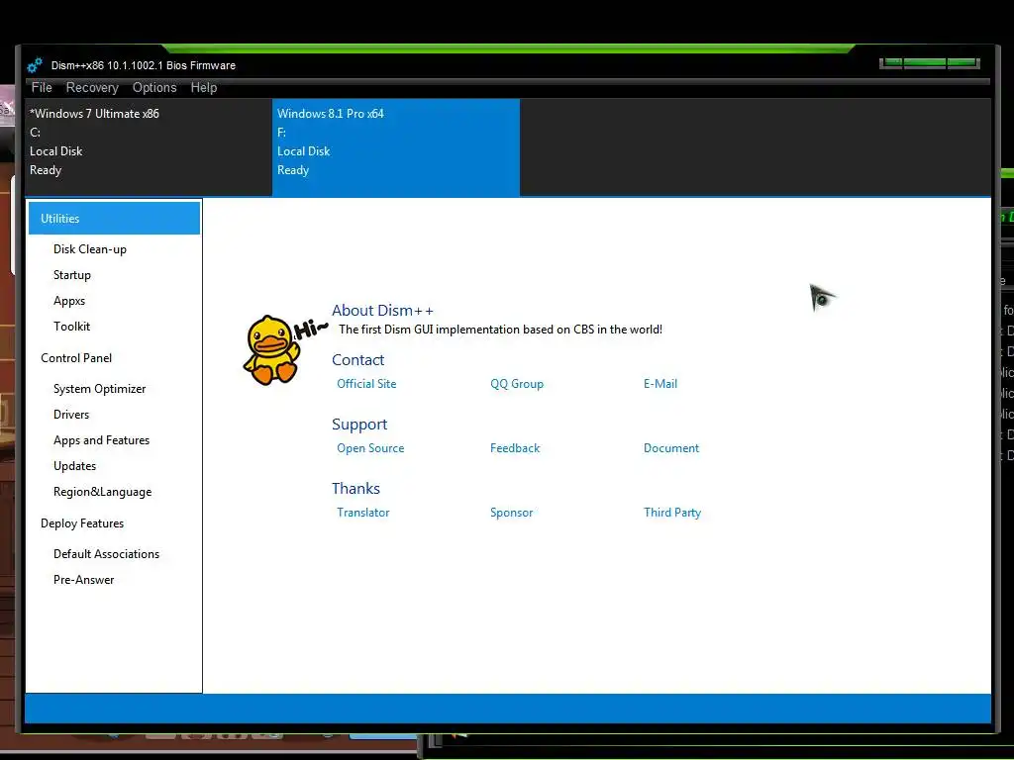Open the Drivers section
The height and width of the screenshot is (760, 1014).
click(x=71, y=415)
